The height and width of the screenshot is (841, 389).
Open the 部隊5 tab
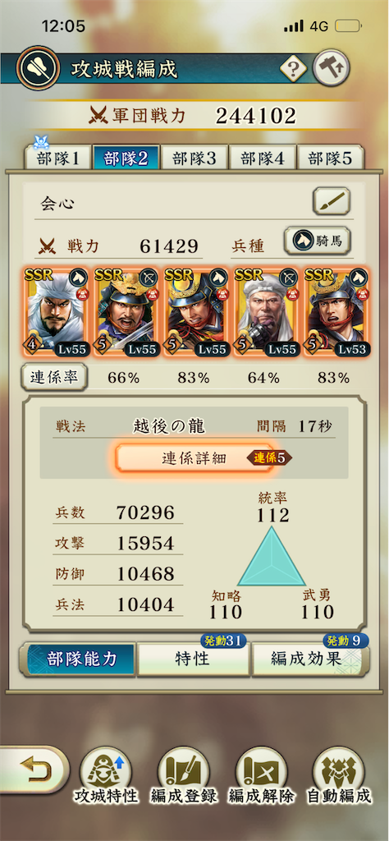330,159
